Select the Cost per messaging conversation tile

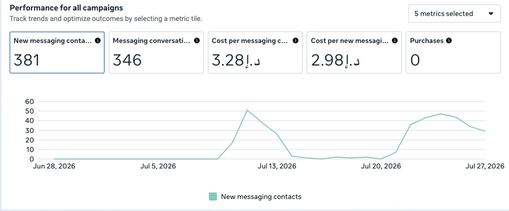(x=255, y=52)
